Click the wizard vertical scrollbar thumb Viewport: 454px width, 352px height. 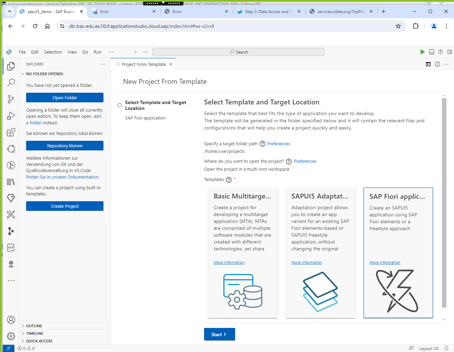point(444,203)
